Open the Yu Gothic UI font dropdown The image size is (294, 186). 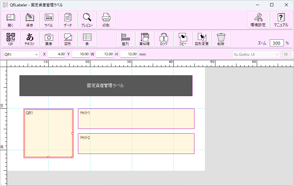[256, 54]
